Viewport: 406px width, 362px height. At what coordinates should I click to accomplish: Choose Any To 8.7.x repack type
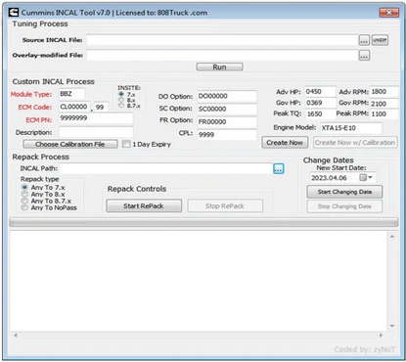[24, 201]
